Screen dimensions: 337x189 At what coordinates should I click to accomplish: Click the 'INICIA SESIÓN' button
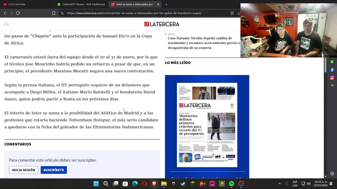[23, 170]
